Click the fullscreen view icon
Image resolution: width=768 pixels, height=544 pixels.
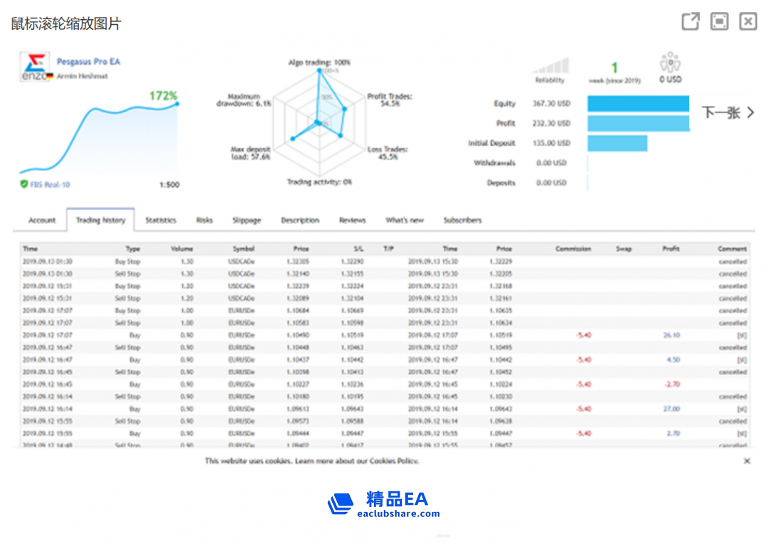tap(720, 21)
